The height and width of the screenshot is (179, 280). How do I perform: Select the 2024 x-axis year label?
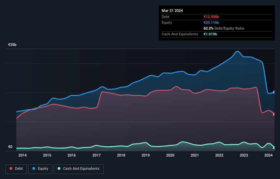[268, 156]
